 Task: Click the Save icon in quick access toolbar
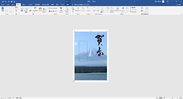pyautogui.click(x=3, y=2)
